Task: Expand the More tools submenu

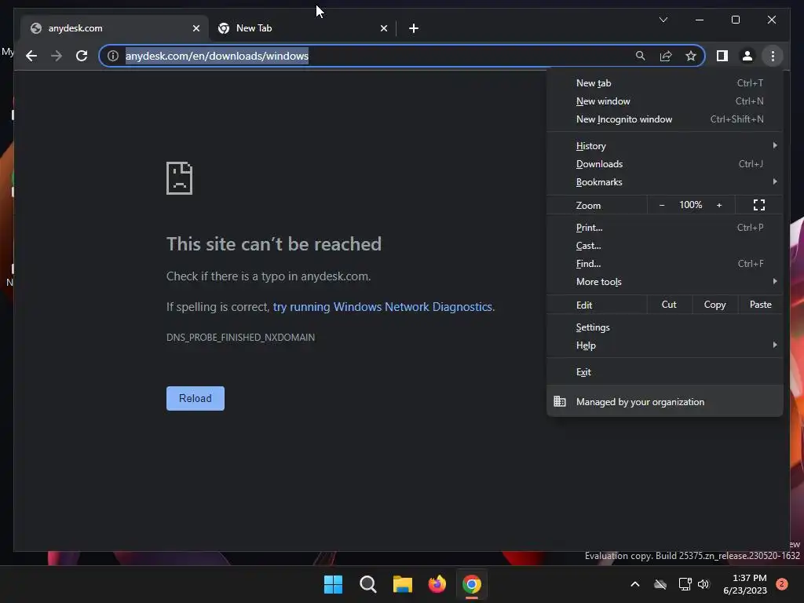Action: click(664, 282)
